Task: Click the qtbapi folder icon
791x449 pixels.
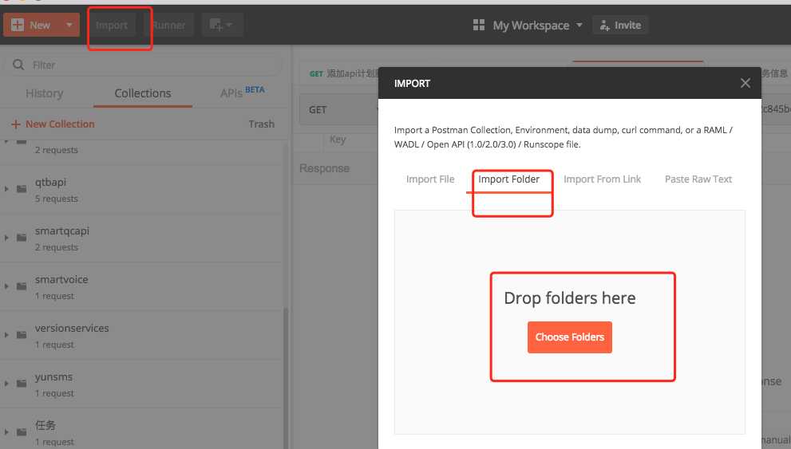Action: pyautogui.click(x=22, y=189)
